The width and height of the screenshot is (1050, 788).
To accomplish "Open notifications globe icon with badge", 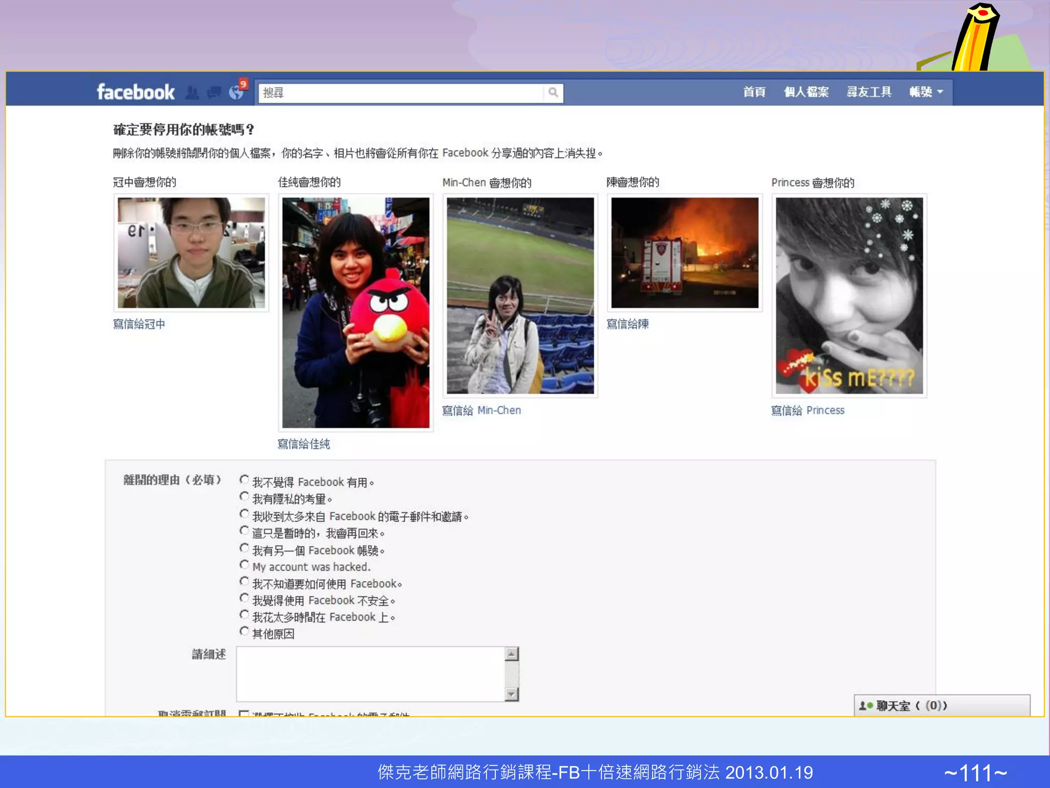I will 237,90.
